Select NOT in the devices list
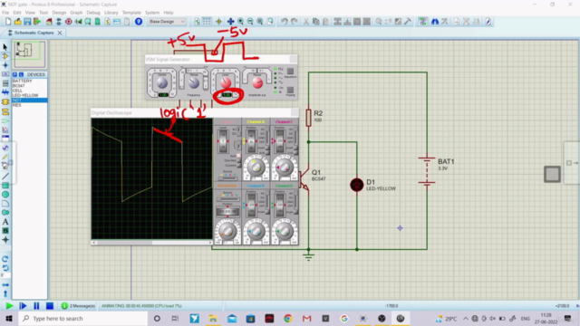 pos(30,101)
